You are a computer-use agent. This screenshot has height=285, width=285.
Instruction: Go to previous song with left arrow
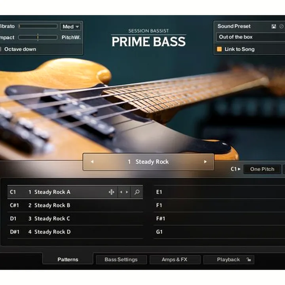point(92,161)
